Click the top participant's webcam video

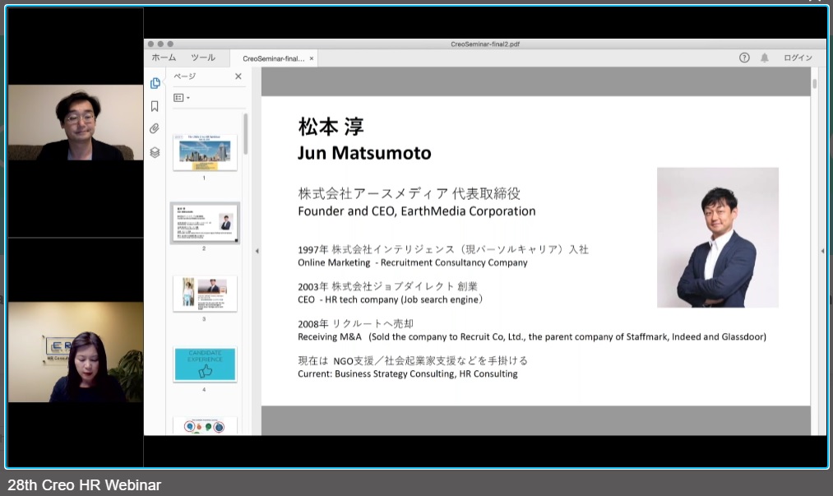coord(76,123)
